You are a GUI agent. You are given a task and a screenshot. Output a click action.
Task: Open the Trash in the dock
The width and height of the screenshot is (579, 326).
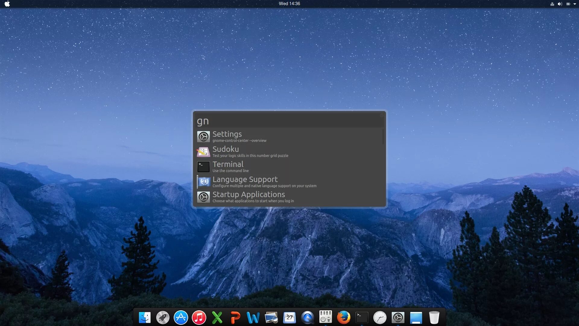click(434, 318)
